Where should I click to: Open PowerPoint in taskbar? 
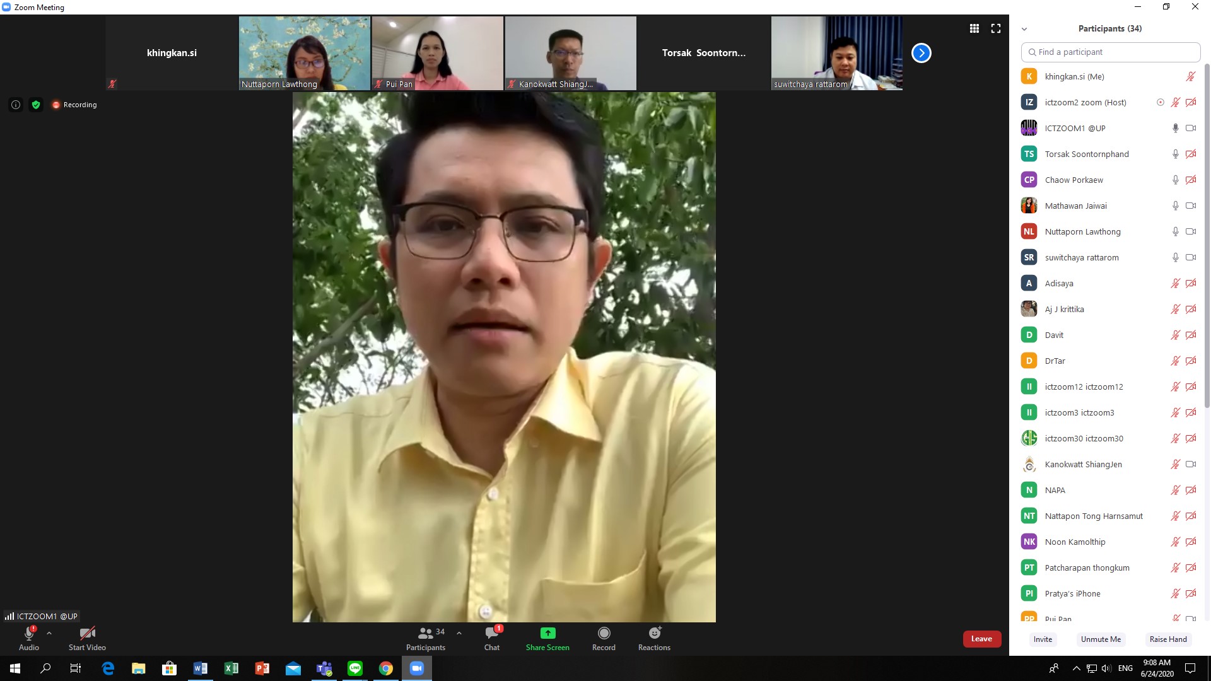click(x=262, y=668)
